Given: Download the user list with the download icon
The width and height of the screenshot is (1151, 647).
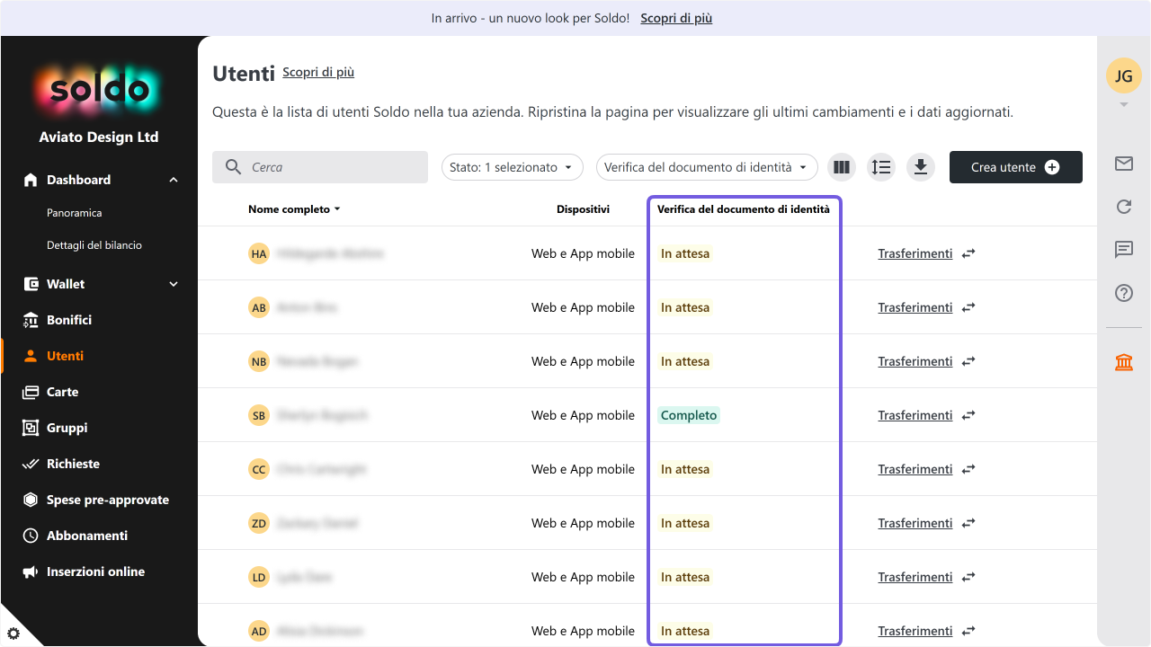Looking at the screenshot, I should click(921, 167).
